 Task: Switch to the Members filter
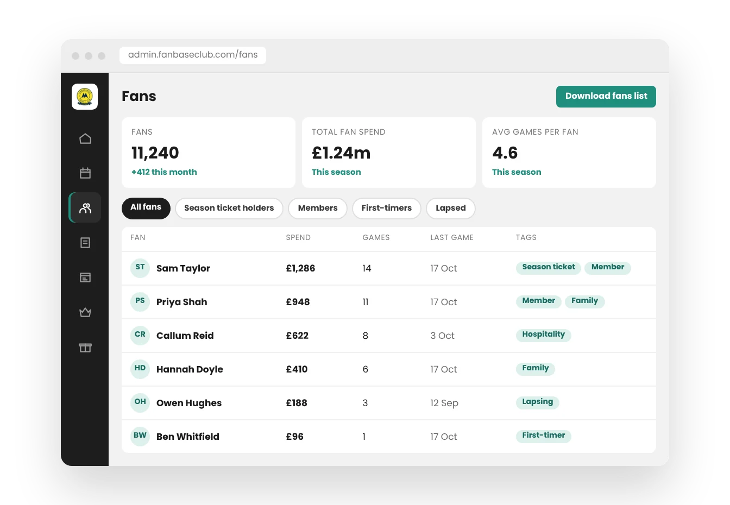[x=318, y=208]
